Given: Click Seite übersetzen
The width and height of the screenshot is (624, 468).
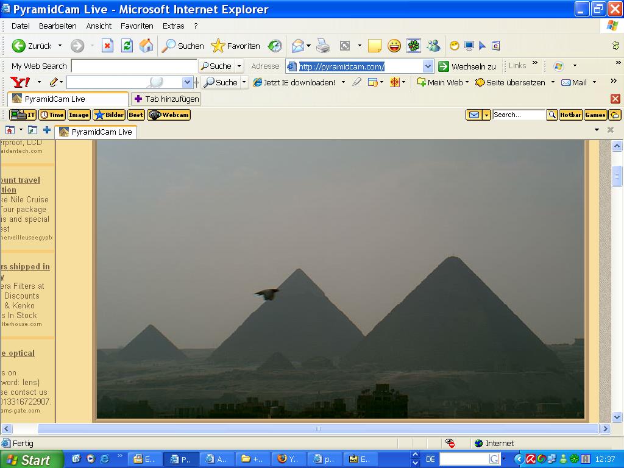Looking at the screenshot, I should point(510,82).
